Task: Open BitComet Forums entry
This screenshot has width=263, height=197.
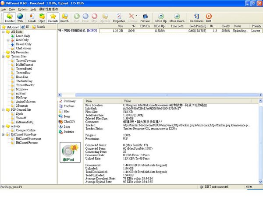Action: [x=27, y=143]
